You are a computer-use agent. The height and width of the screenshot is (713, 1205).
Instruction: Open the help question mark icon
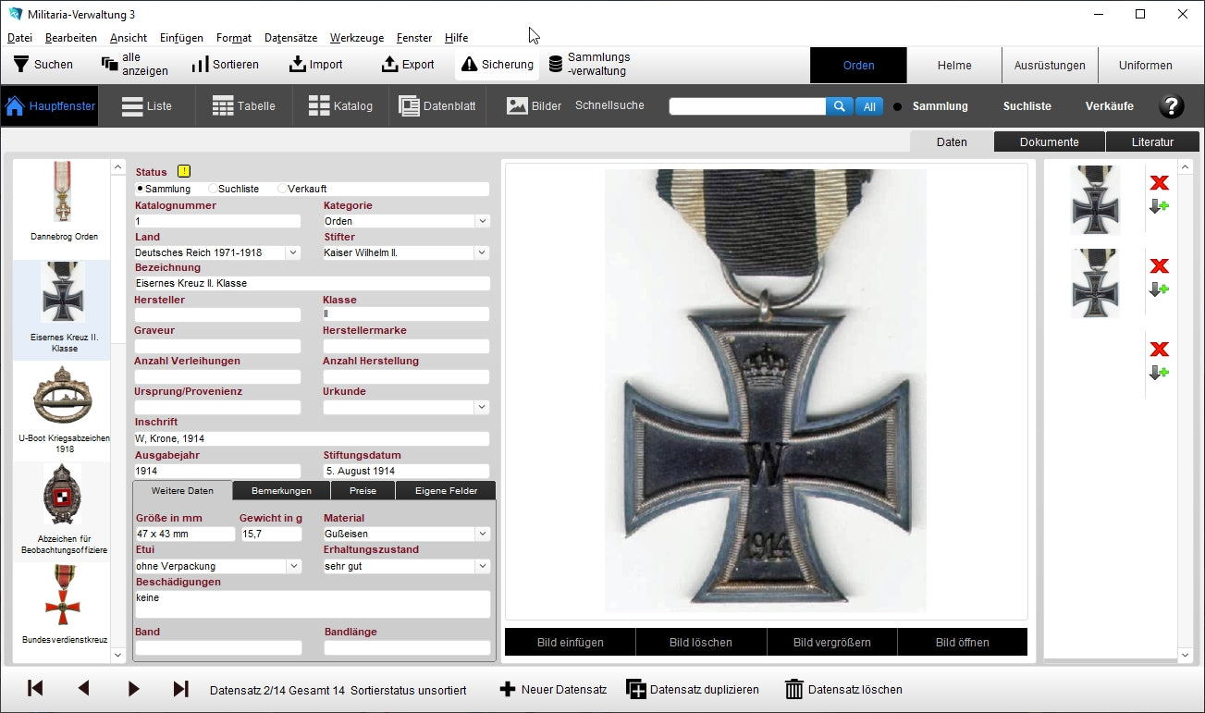tap(1171, 106)
